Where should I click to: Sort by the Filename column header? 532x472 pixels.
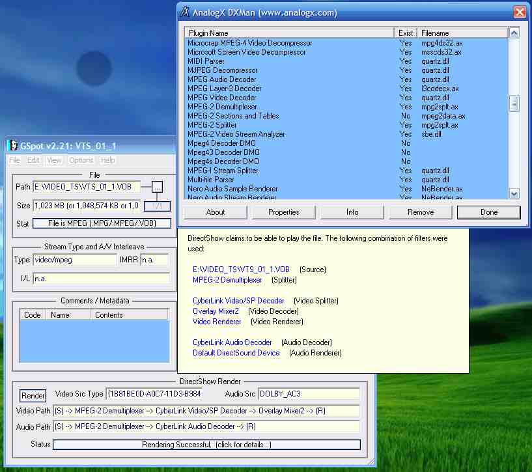coord(463,33)
